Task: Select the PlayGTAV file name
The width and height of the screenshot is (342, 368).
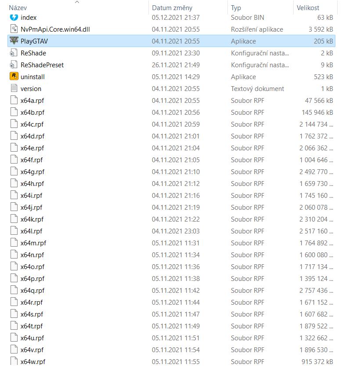Action: pos(34,41)
